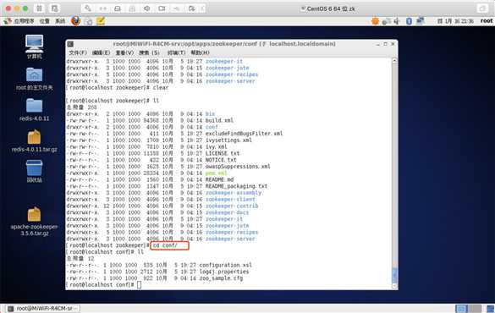The height and width of the screenshot is (313, 495).
Task: Switch to first workspace in pager
Action: [x=461, y=308]
